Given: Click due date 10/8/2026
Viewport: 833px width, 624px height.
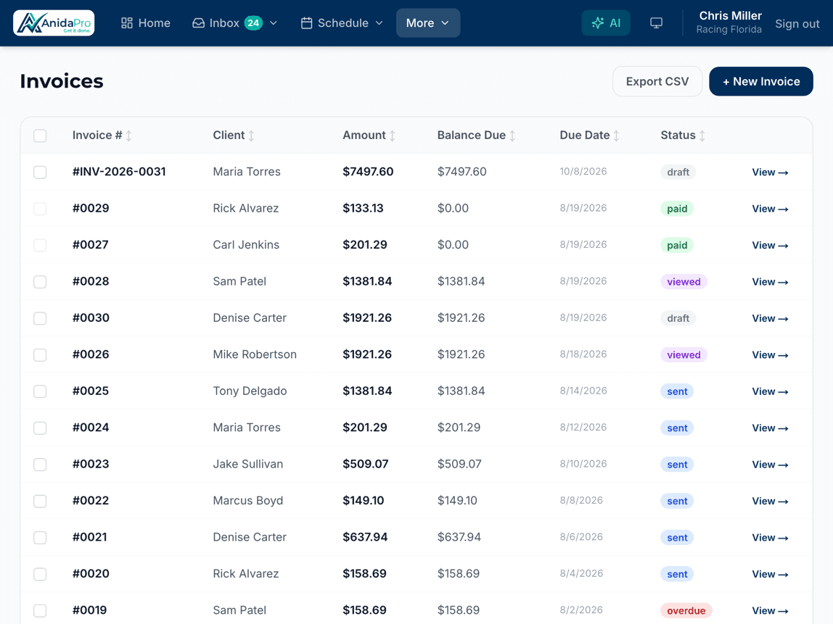Looking at the screenshot, I should pos(583,171).
